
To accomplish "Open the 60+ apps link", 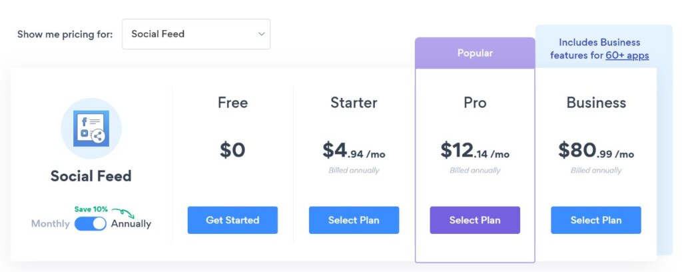I will pos(627,55).
